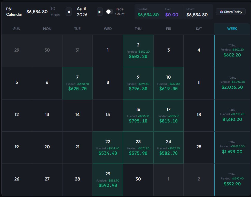Click the 10 days label
This screenshot has width=251, height=197.
55,12
